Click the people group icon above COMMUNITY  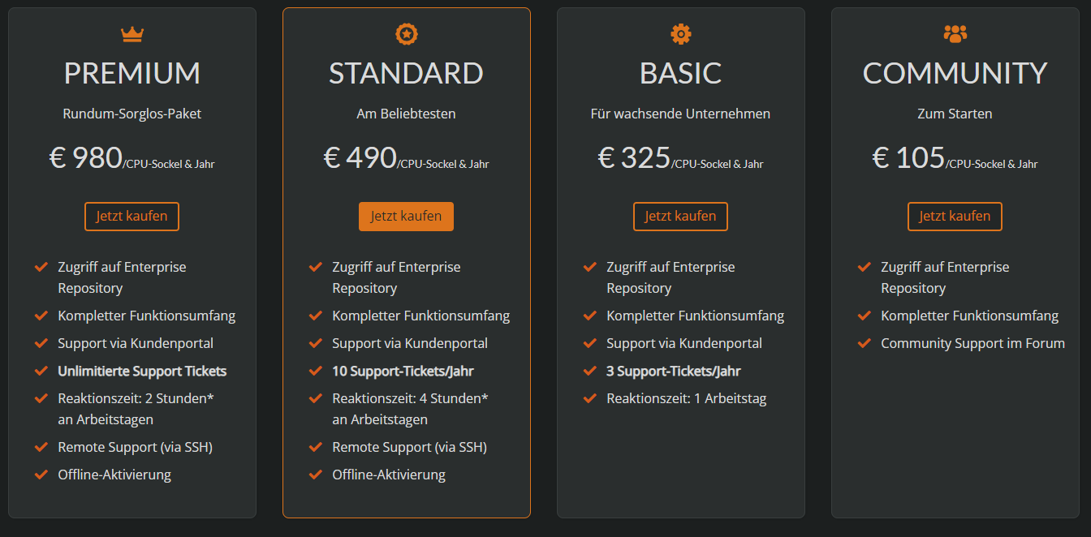[x=955, y=34]
